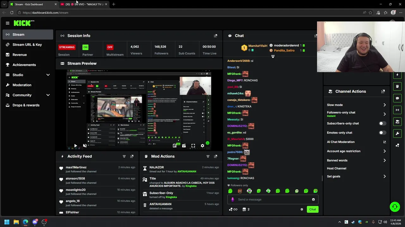Filter the Mod Actions list
This screenshot has width=405, height=227.
208,156
